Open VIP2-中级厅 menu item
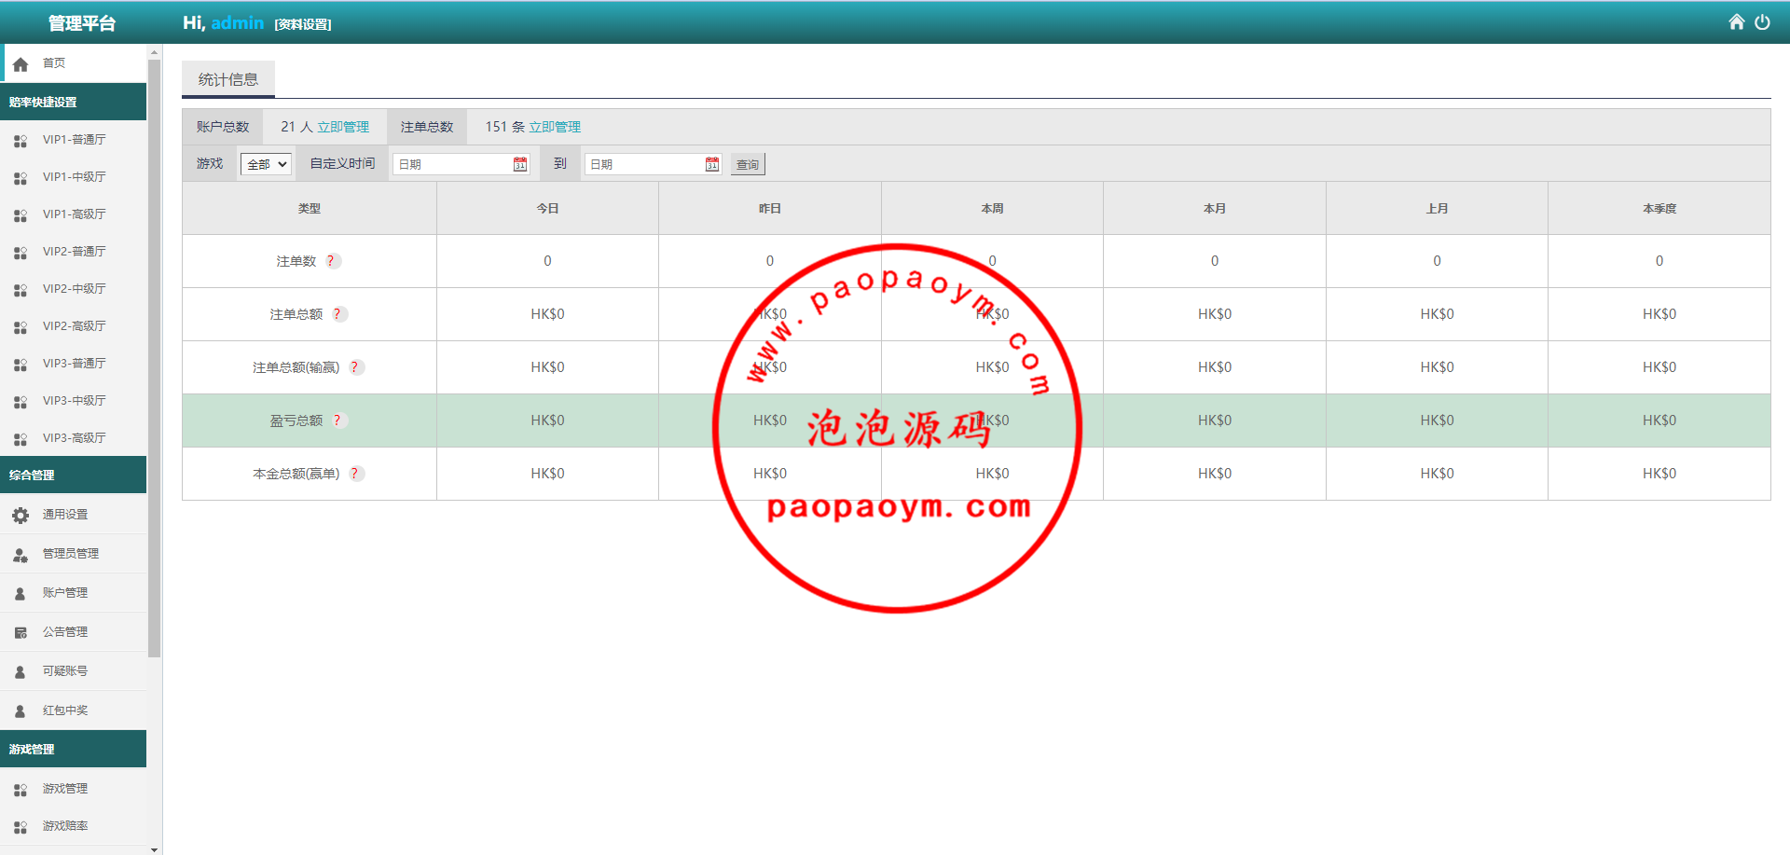This screenshot has height=855, width=1790. pyautogui.click(x=73, y=289)
